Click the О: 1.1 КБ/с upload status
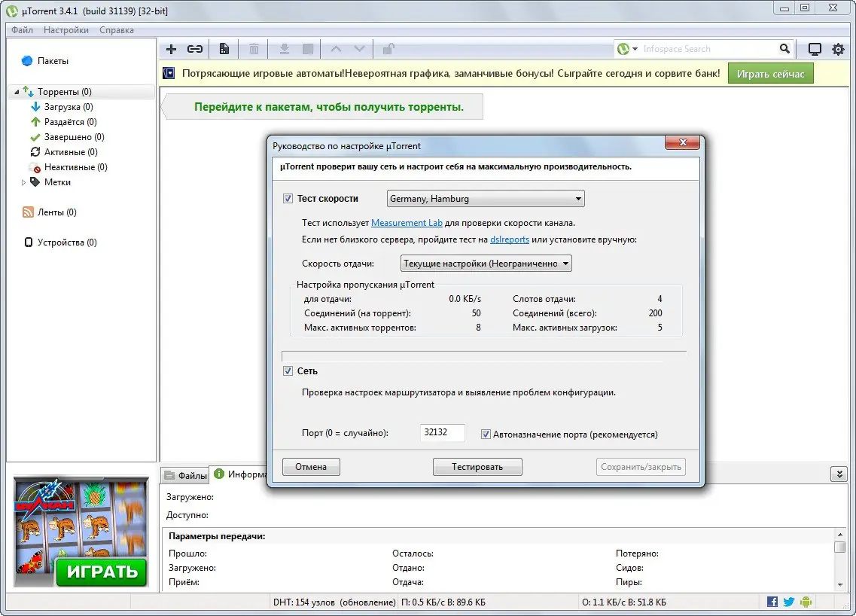 coord(624,602)
